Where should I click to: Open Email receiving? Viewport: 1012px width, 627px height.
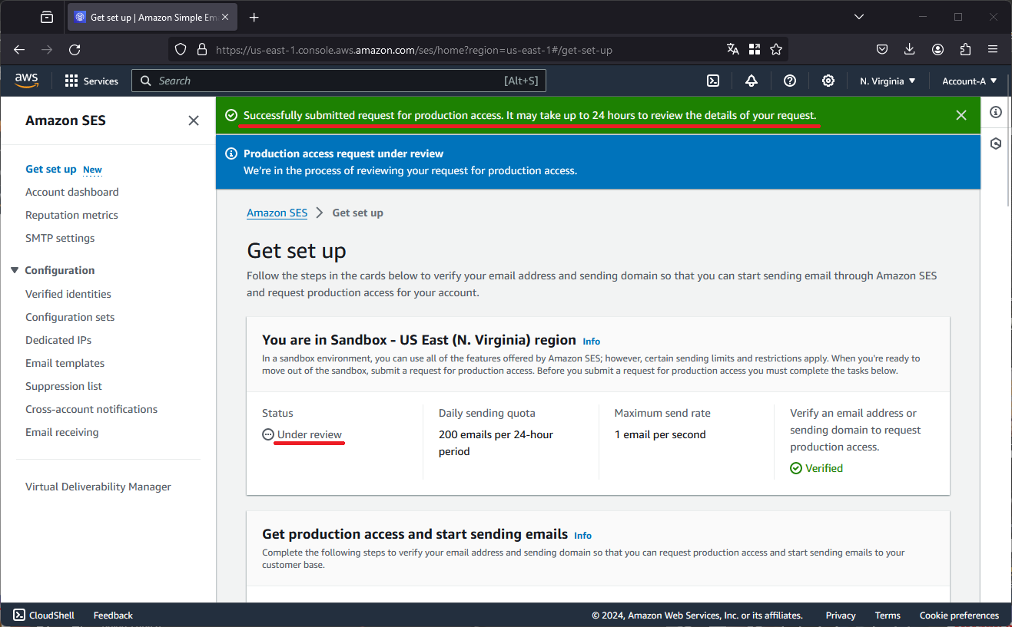(62, 432)
